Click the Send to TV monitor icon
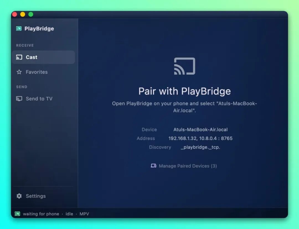The height and width of the screenshot is (229, 299). click(x=19, y=99)
